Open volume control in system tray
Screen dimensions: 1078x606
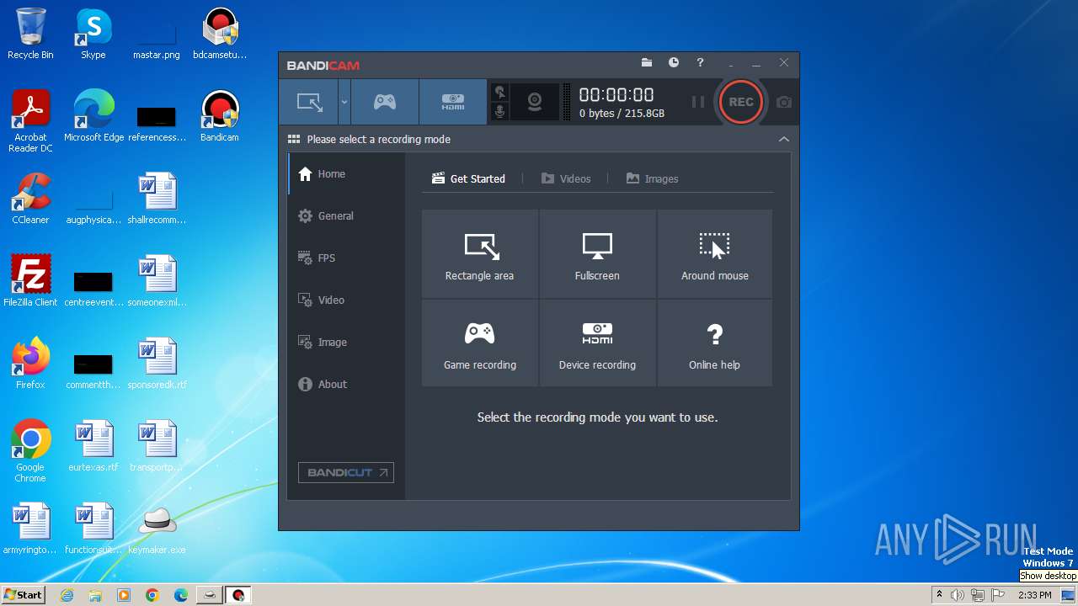coord(958,595)
